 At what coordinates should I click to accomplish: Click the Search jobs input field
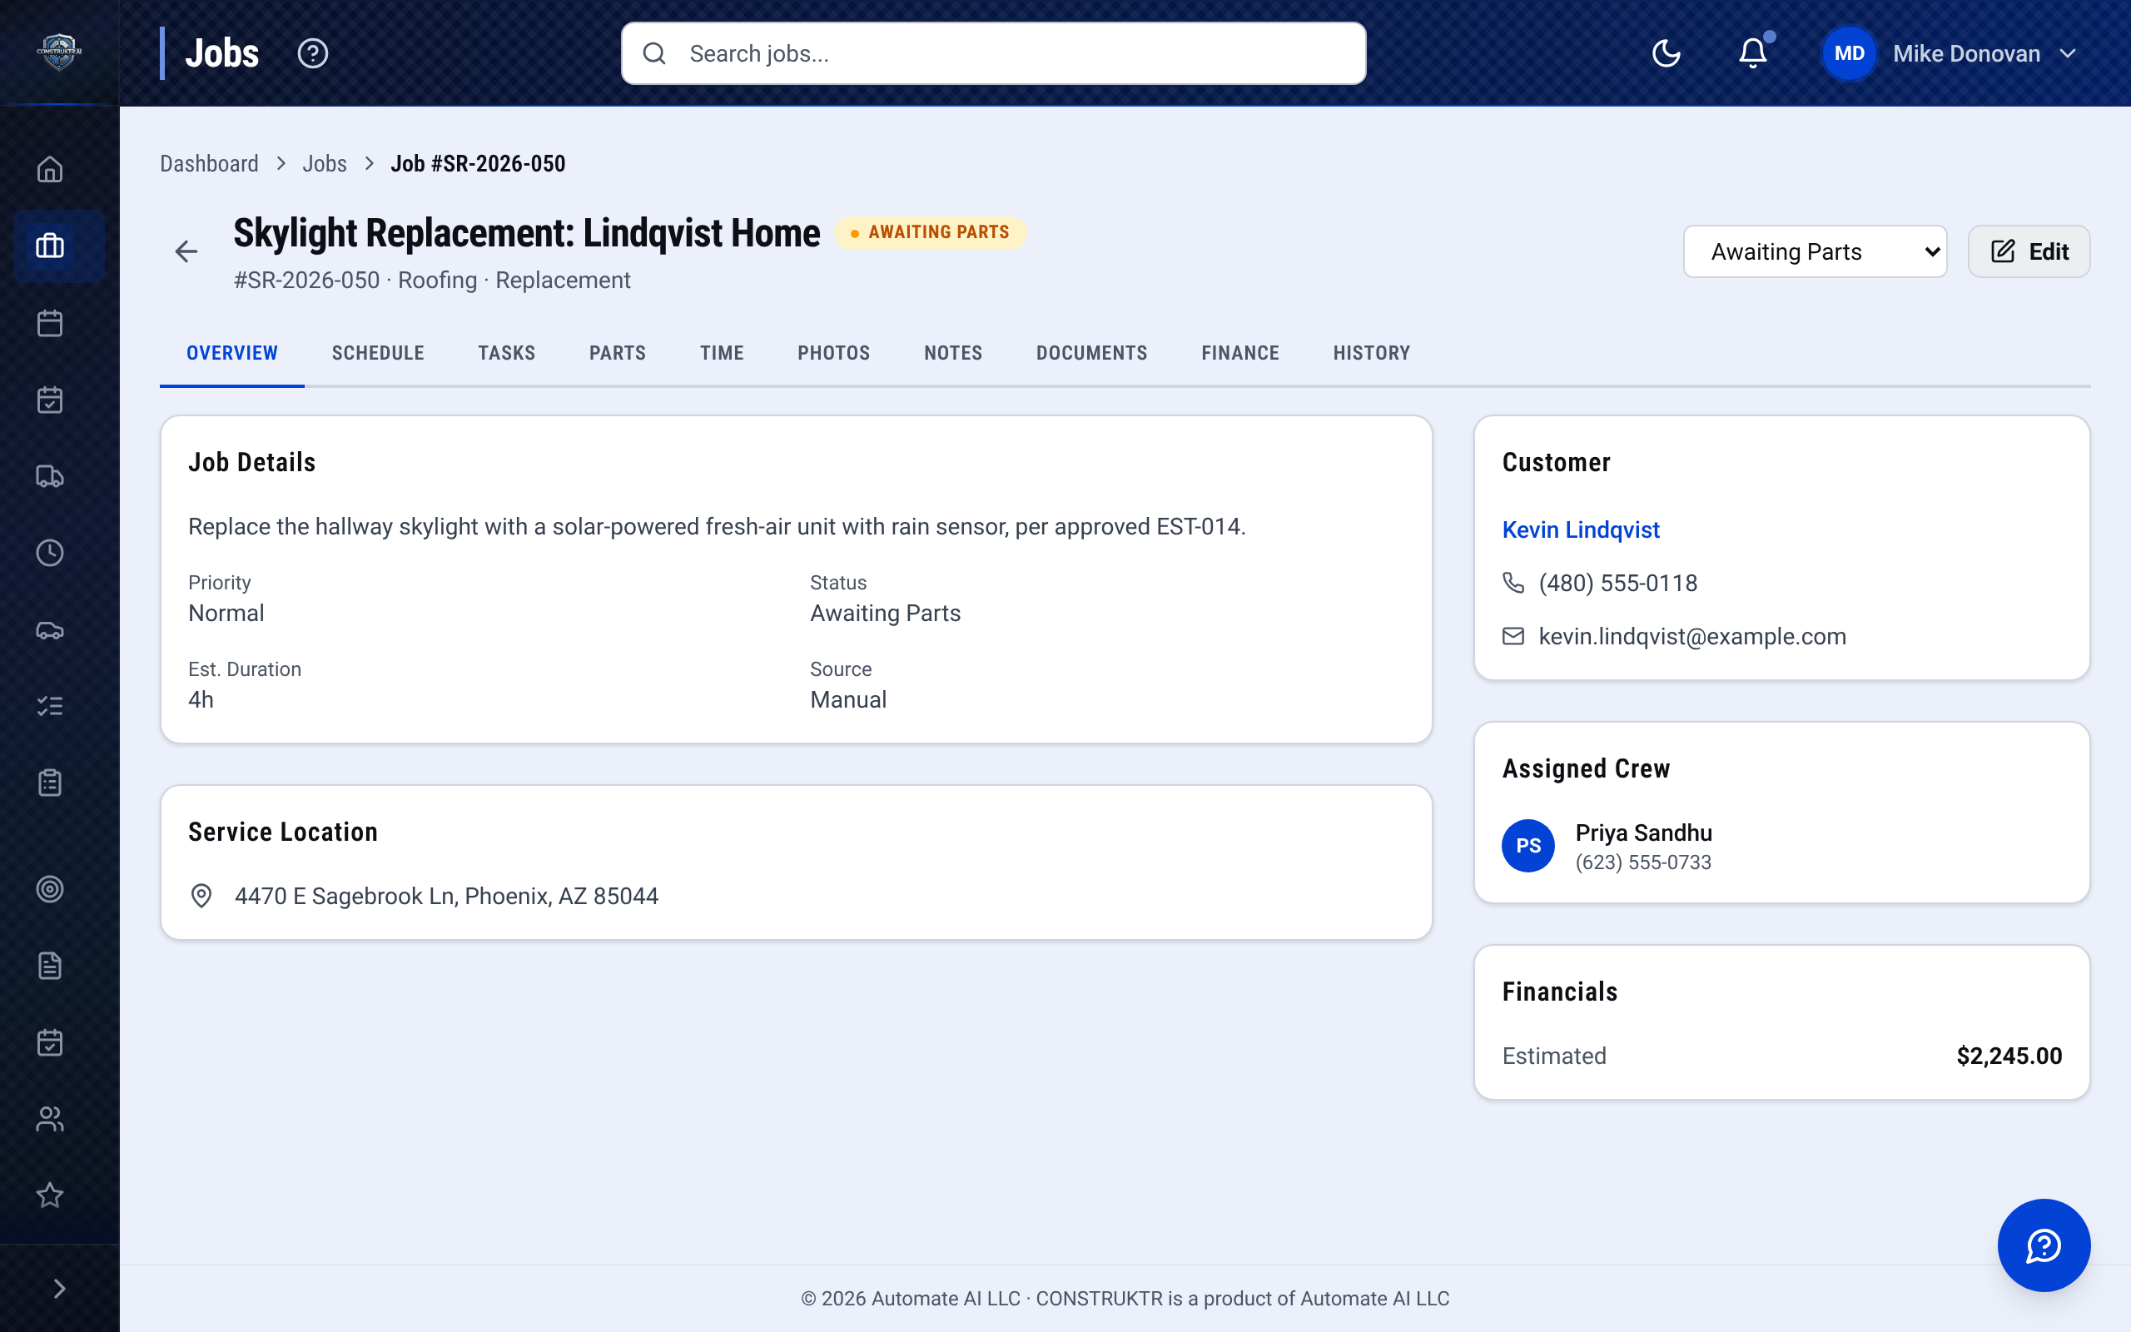pos(993,54)
